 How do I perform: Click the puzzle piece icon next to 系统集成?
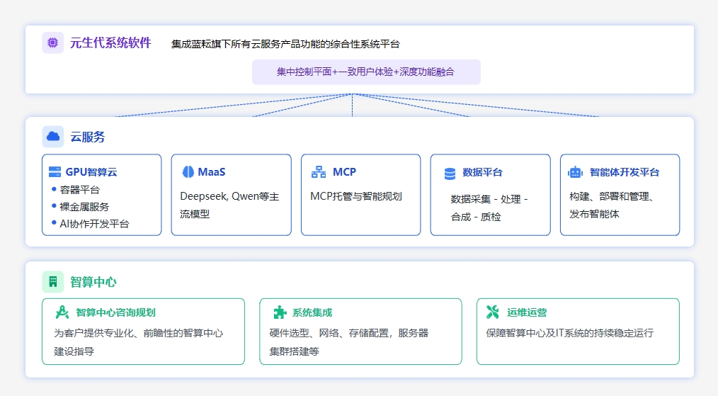(280, 312)
